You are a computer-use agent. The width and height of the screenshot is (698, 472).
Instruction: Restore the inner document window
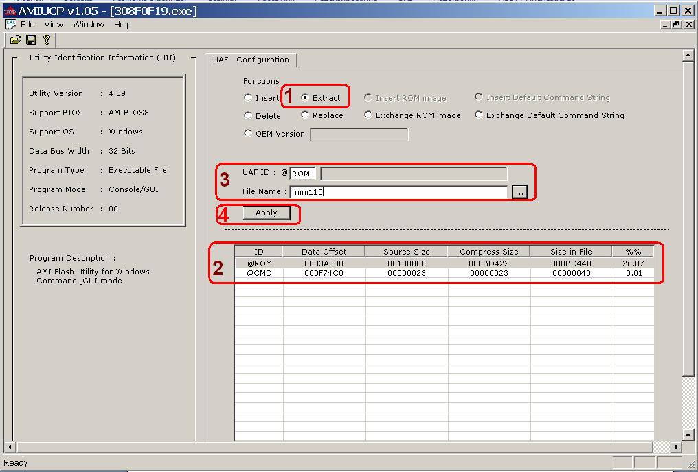click(x=677, y=25)
